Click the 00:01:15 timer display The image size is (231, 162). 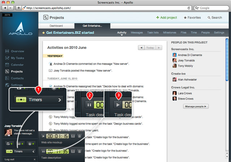[x=58, y=136]
